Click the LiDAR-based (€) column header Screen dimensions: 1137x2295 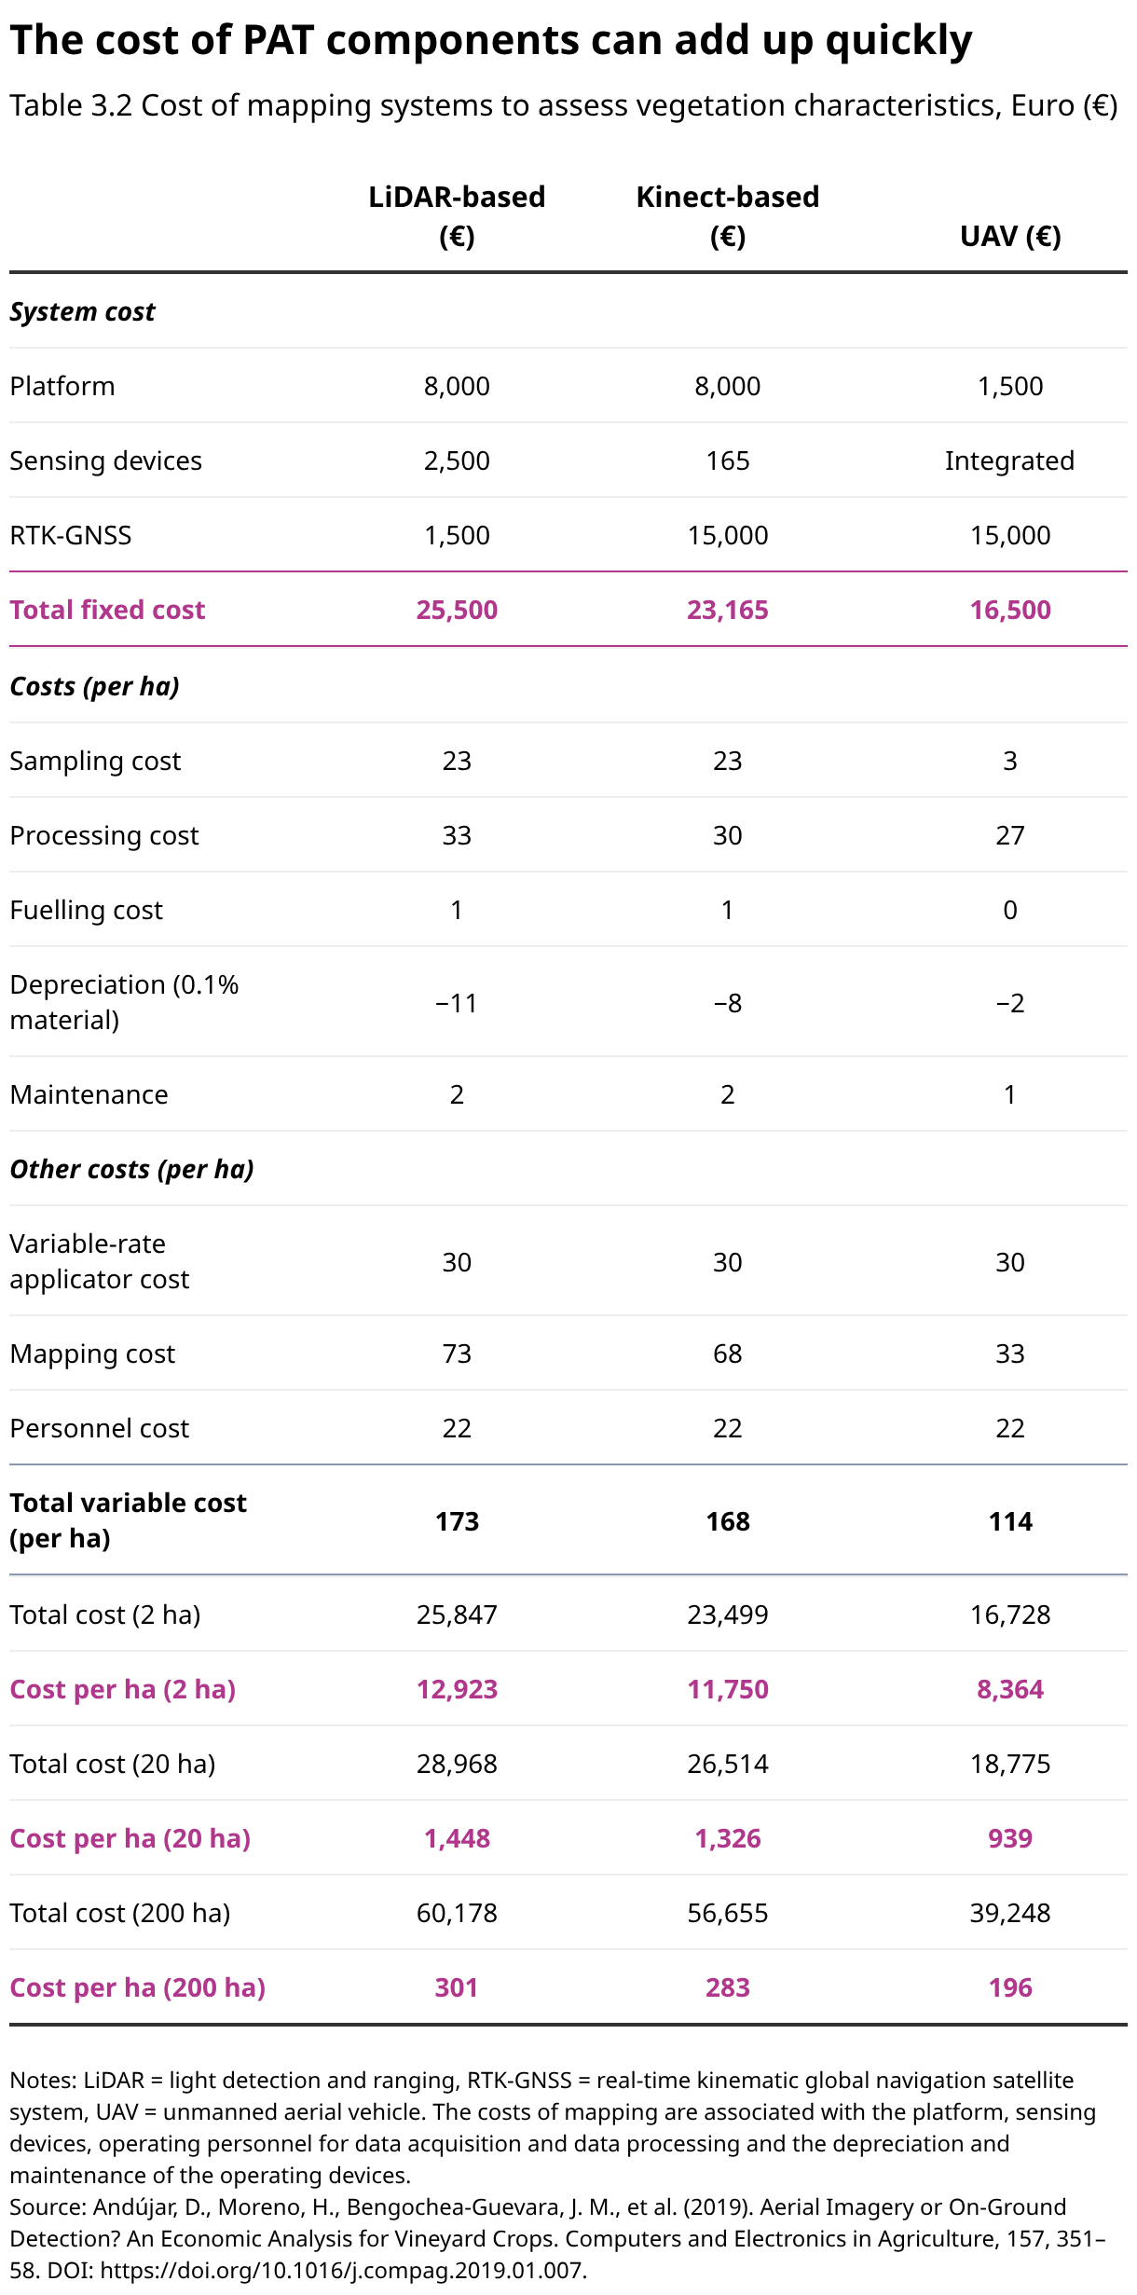tap(457, 216)
